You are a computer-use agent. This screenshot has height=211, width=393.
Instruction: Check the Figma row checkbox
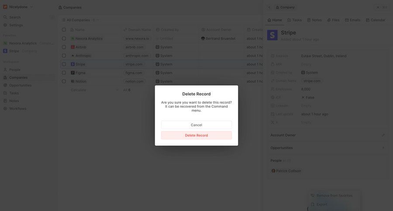point(64,73)
